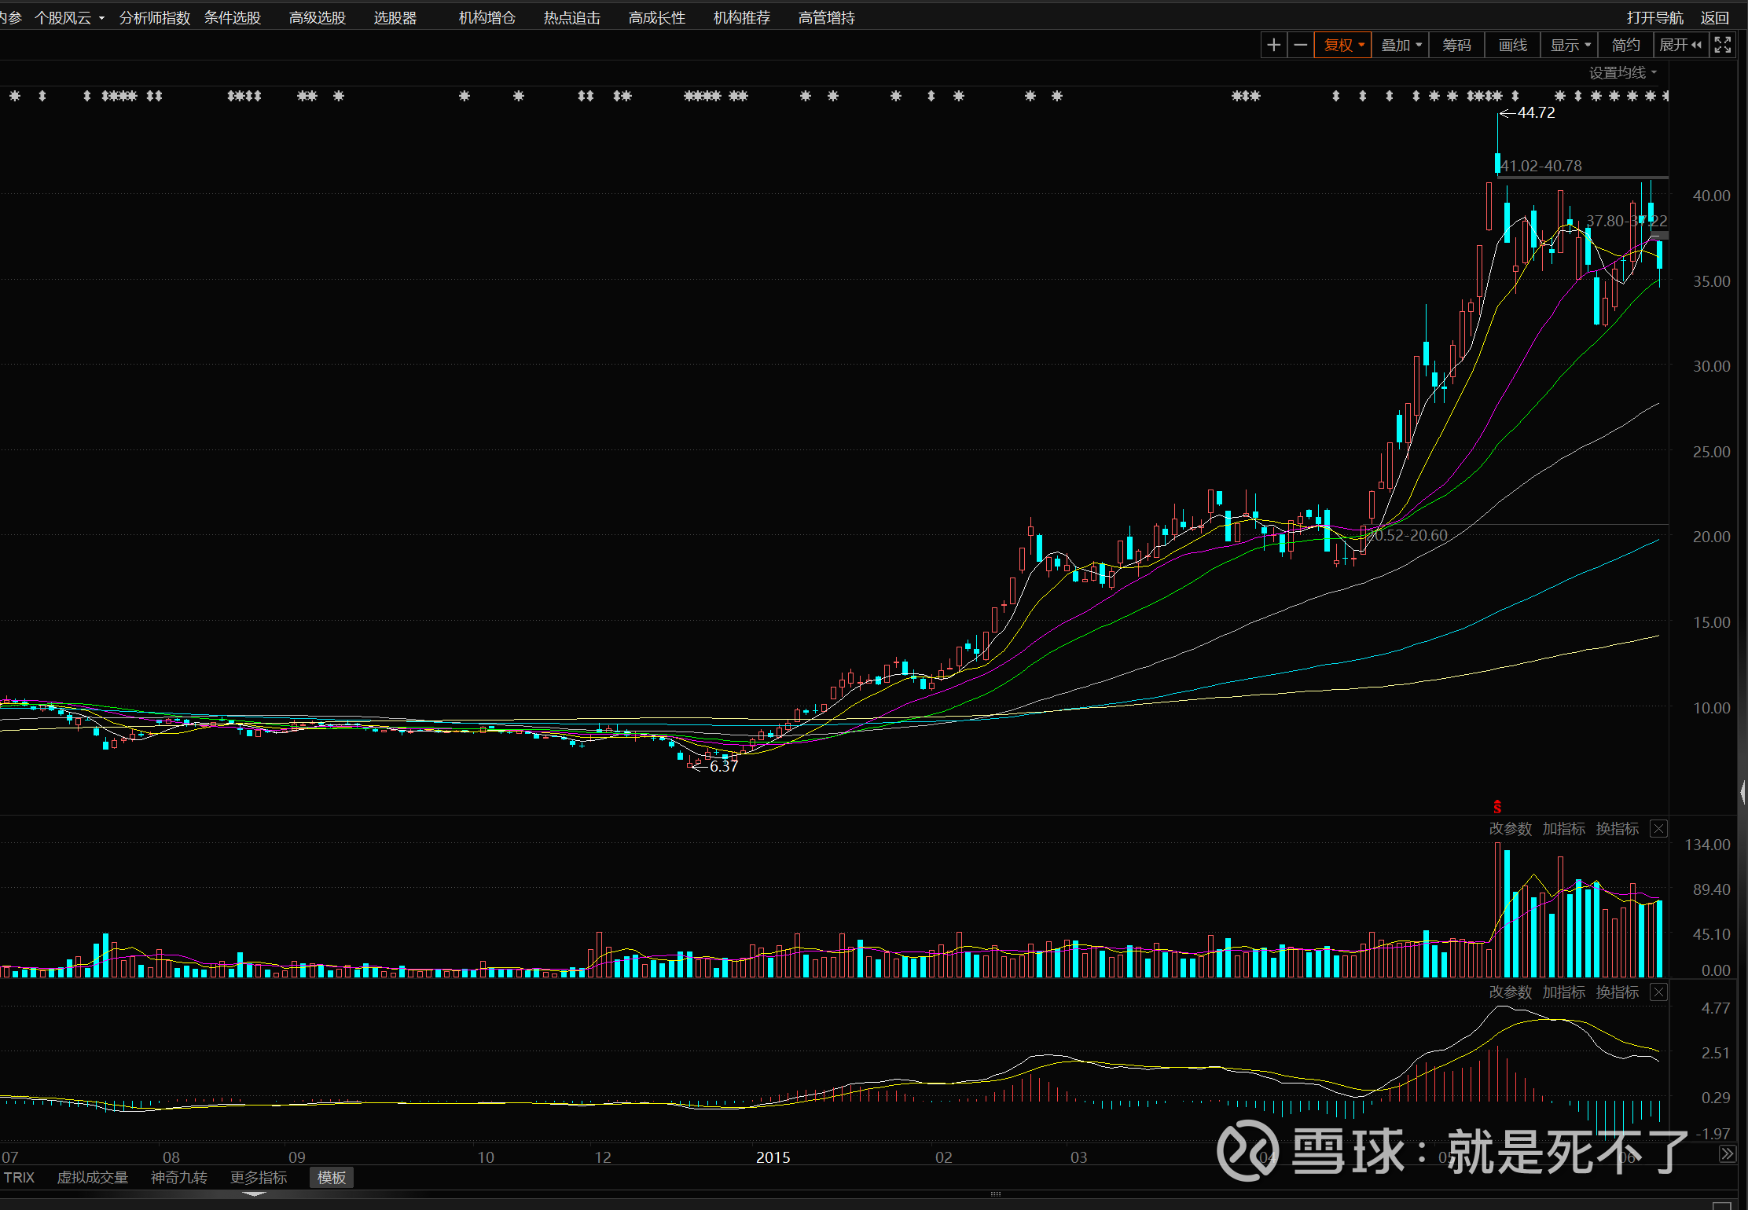Toggle the 画线 drawing mode

point(1513,46)
